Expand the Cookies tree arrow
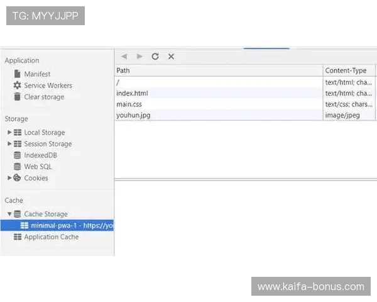The image size is (377, 302). 9,178
